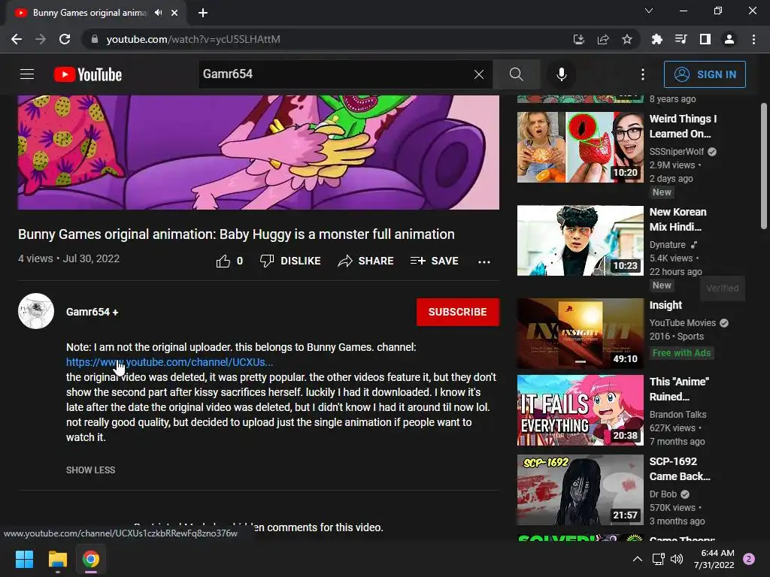
Task: Open the Bunny Games channel link
Action: 169,362
